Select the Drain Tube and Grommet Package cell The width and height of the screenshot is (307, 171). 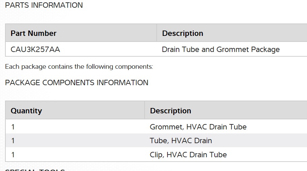click(221, 49)
